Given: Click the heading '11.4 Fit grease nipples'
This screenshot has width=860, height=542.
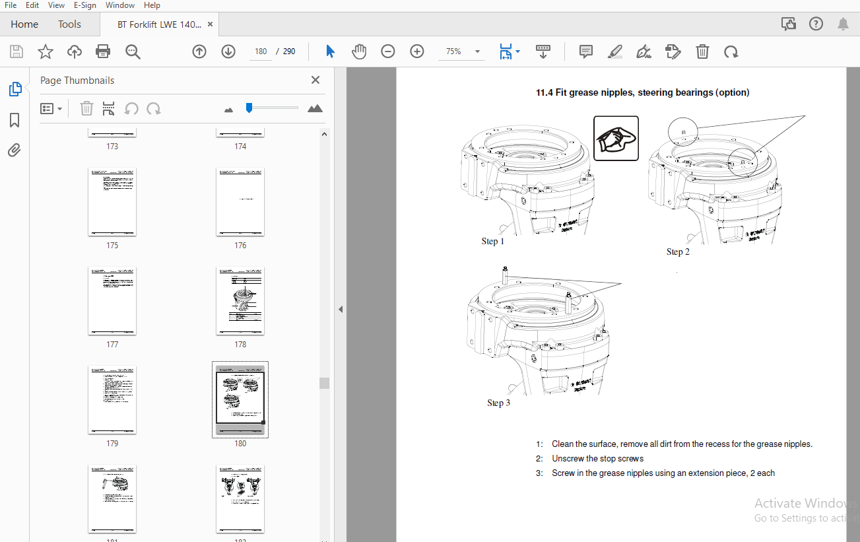Looking at the screenshot, I should pos(642,93).
